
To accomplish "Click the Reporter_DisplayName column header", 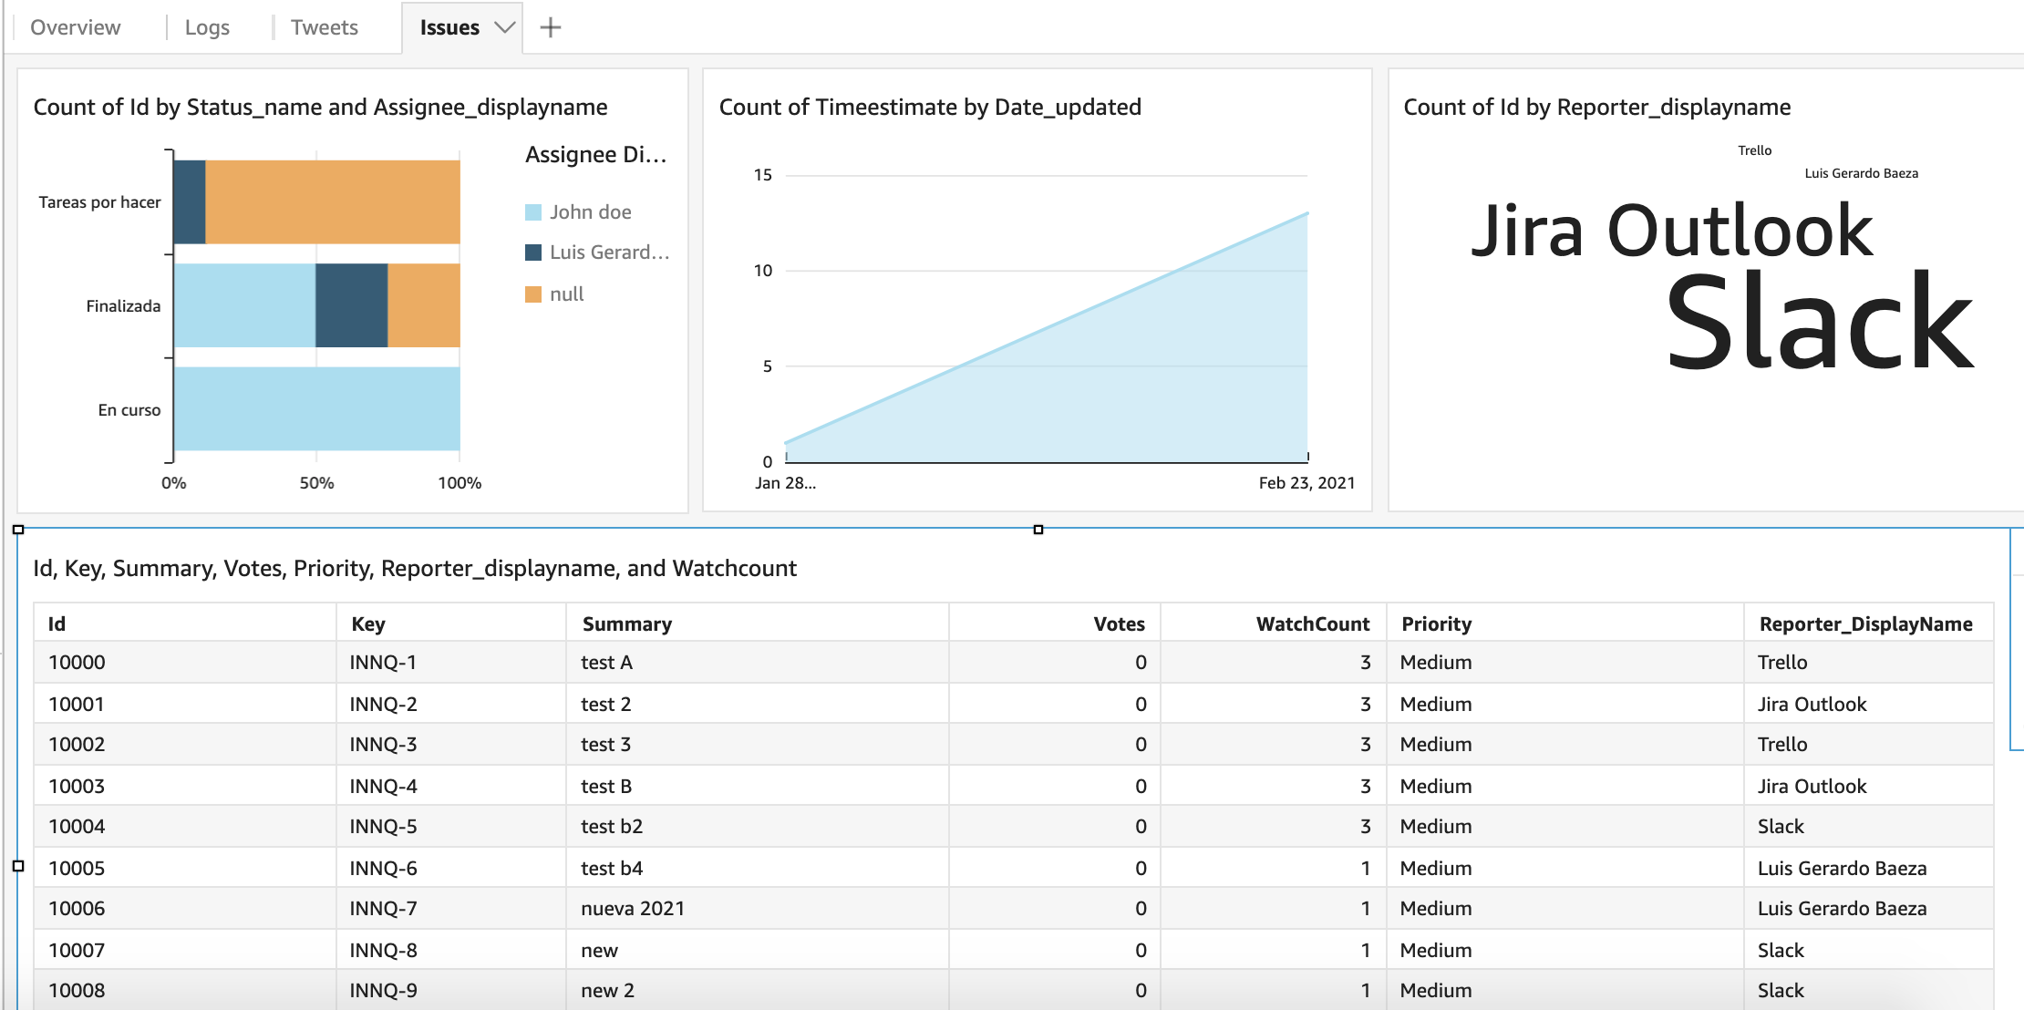I will coord(1865,624).
